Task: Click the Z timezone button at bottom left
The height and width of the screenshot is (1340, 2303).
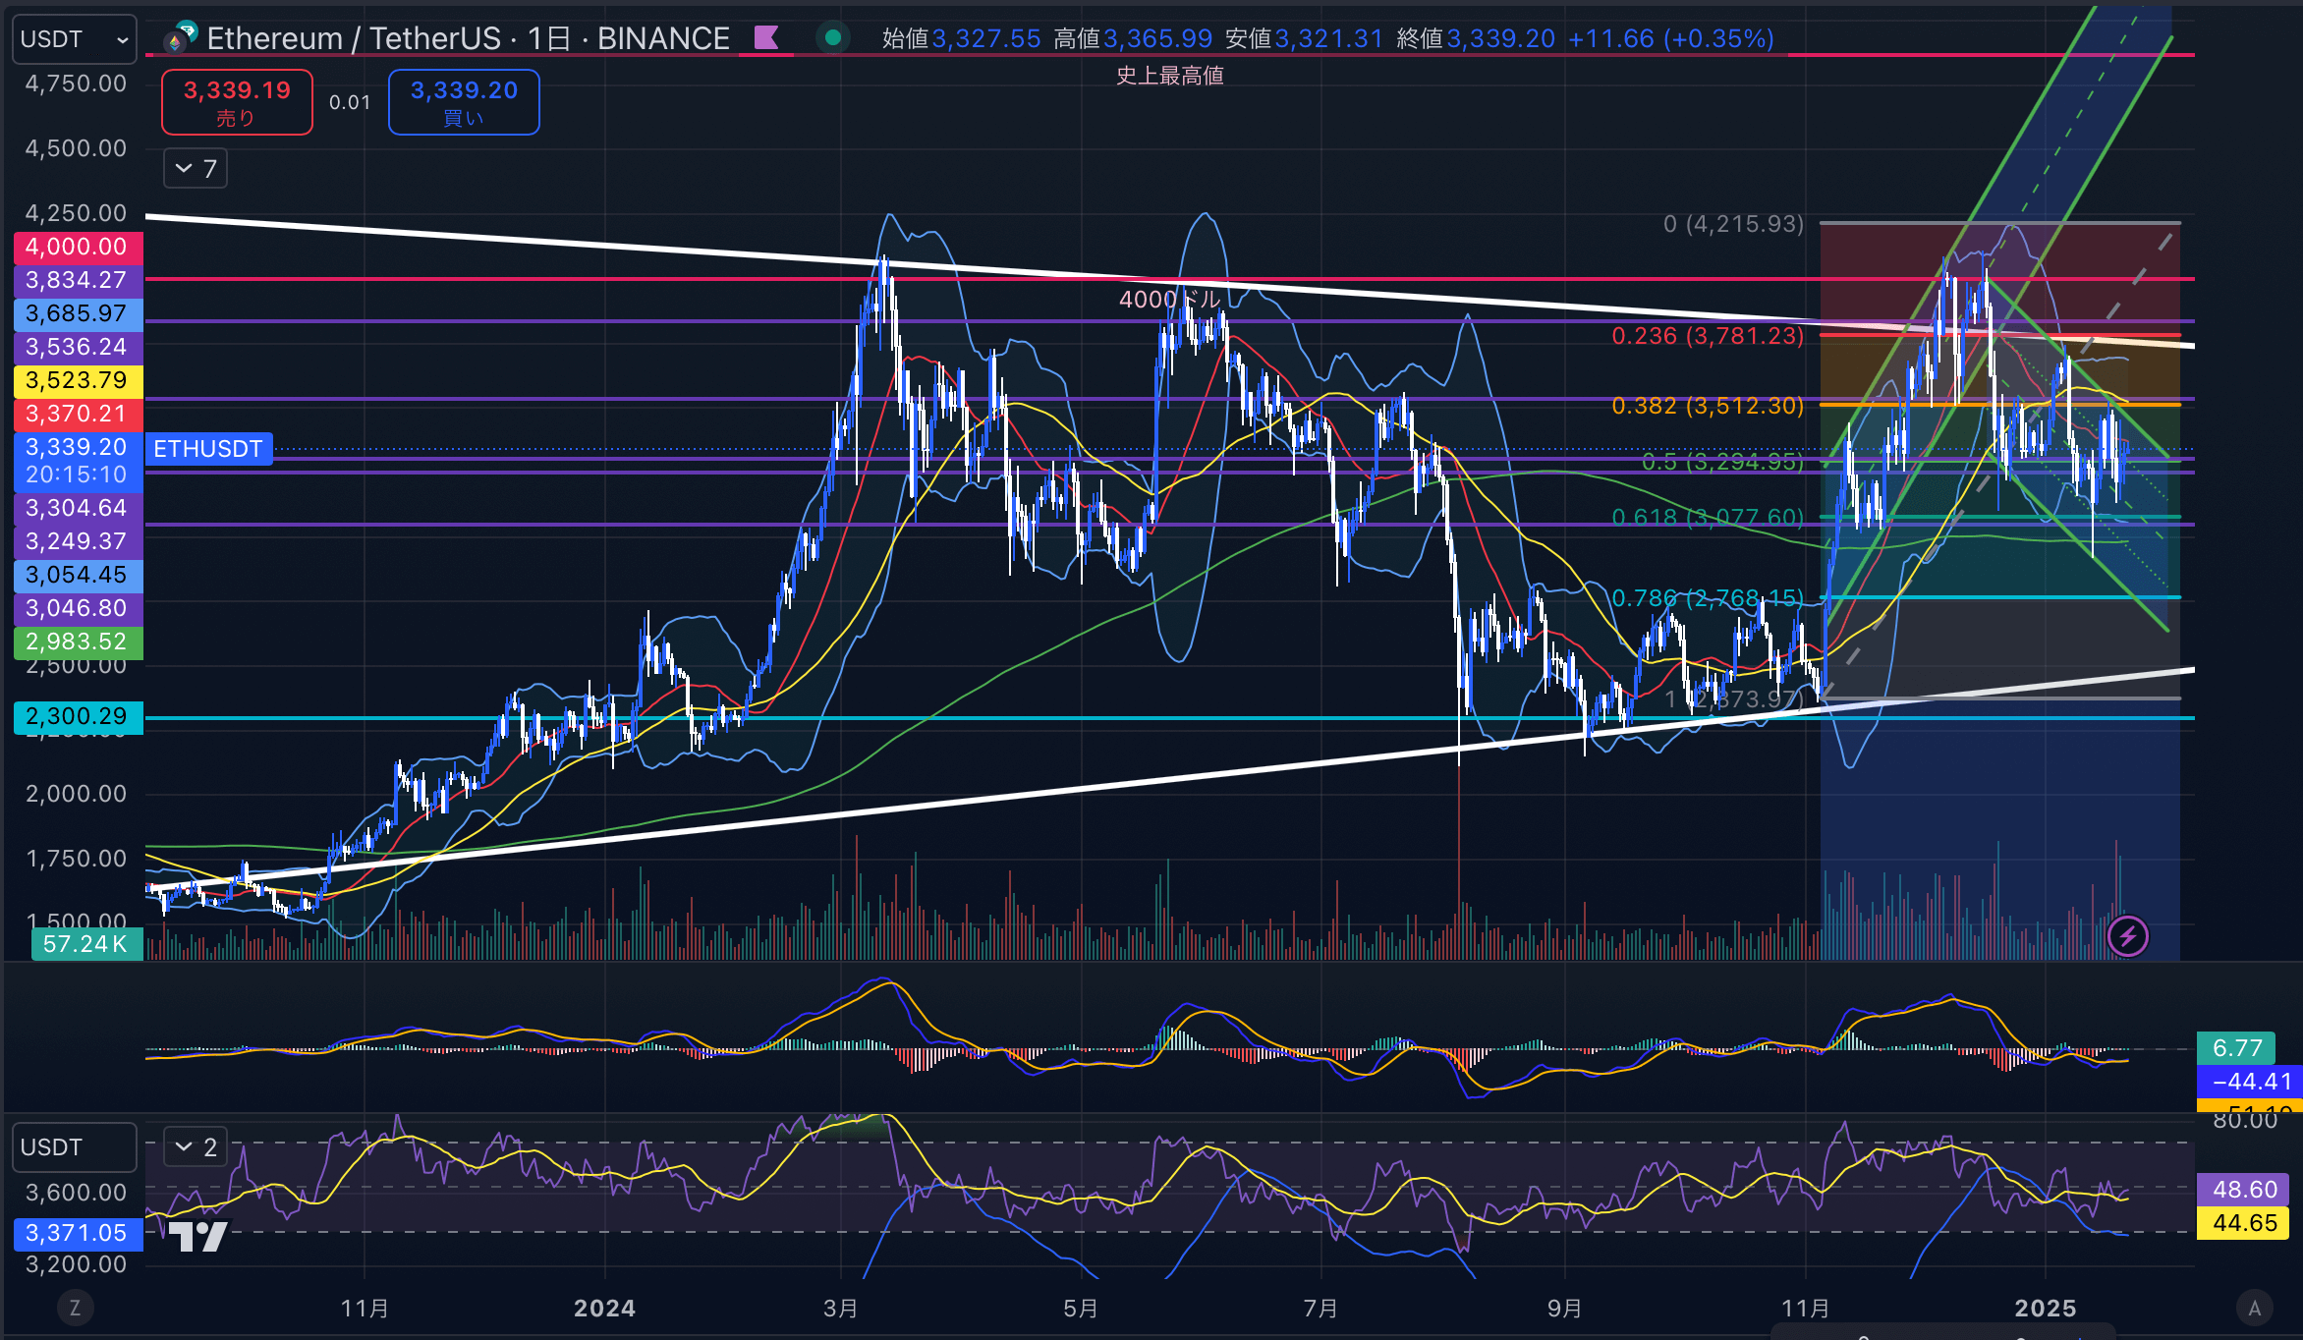Action: click(75, 1308)
